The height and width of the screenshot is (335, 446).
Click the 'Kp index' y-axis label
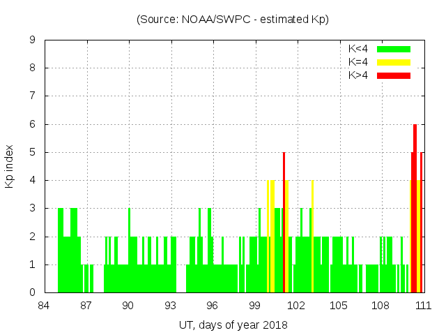(10, 167)
